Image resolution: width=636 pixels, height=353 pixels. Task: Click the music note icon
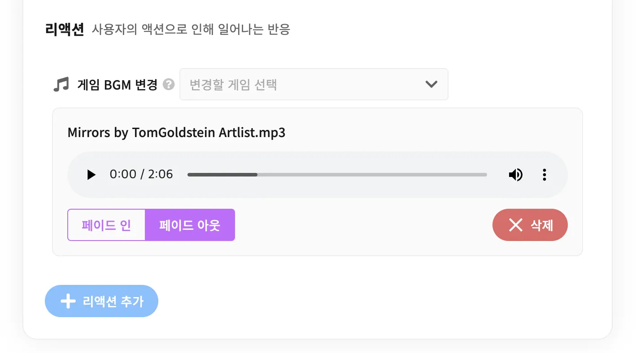(x=61, y=84)
